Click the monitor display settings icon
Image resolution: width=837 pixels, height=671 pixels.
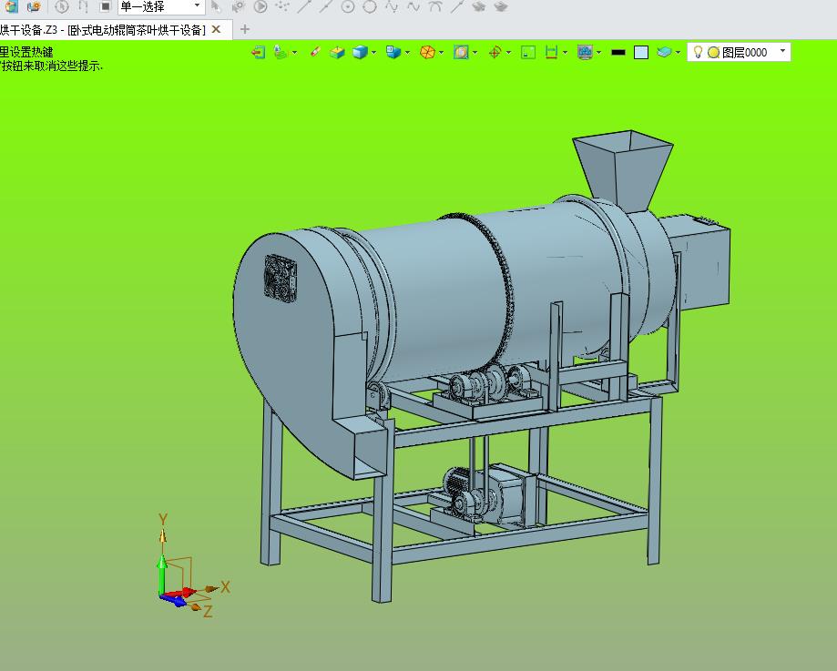585,52
